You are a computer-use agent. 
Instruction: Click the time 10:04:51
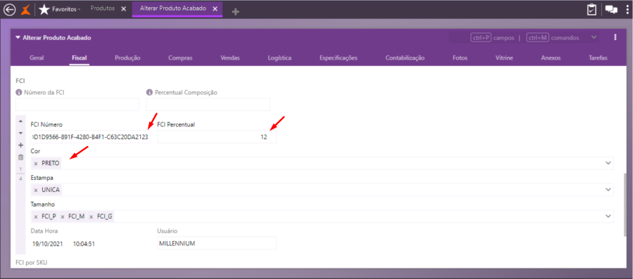pos(84,244)
